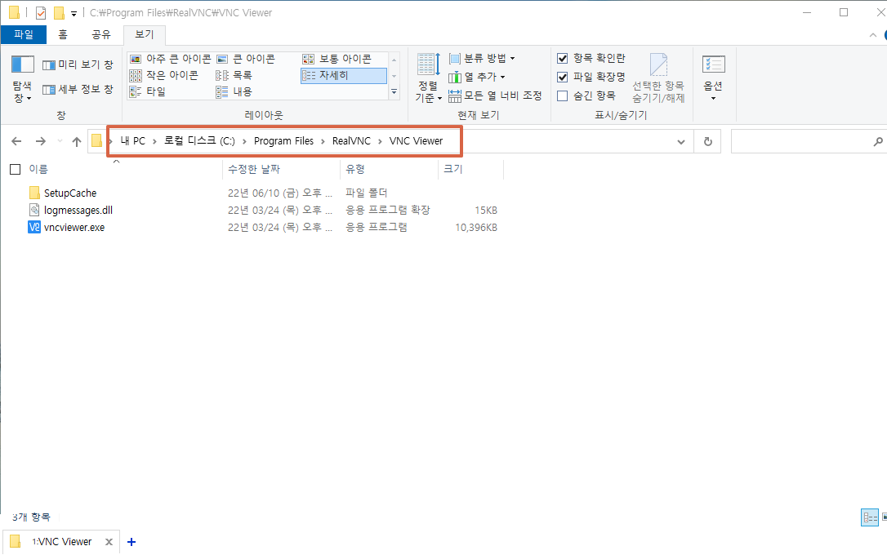Select the SetupCache folder
The width and height of the screenshot is (887, 555).
click(x=70, y=193)
